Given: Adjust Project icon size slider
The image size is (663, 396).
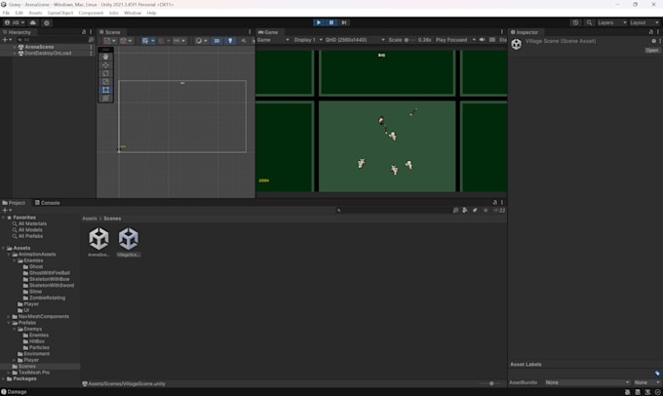Looking at the screenshot, I should point(489,383).
